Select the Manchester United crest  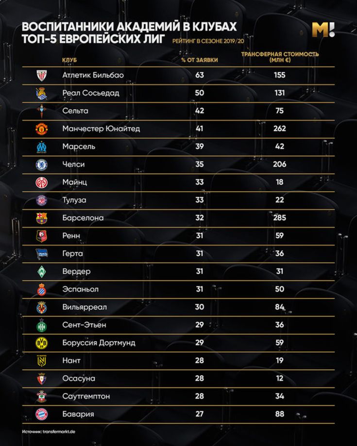pyautogui.click(x=42, y=129)
